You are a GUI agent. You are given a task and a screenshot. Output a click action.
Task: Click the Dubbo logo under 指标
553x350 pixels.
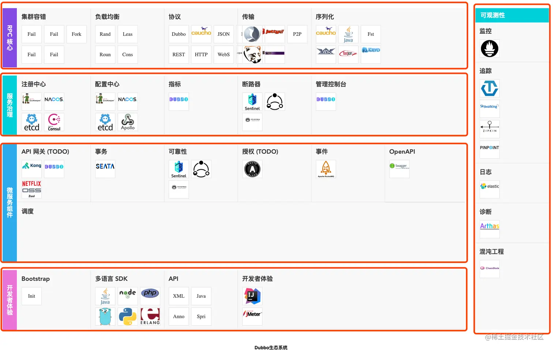click(x=179, y=102)
